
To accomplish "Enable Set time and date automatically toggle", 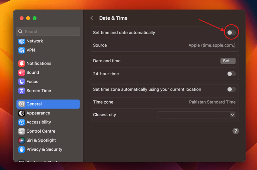I will 231,33.
